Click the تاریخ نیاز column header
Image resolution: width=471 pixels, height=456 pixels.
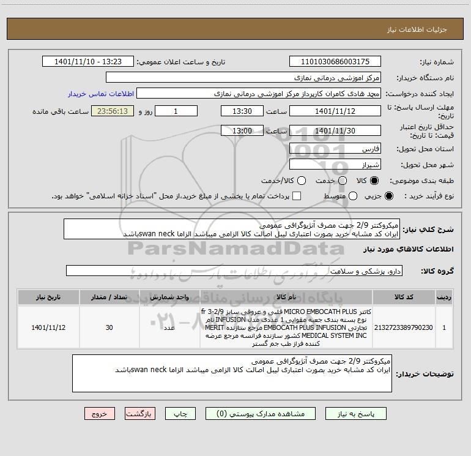[x=48, y=297]
